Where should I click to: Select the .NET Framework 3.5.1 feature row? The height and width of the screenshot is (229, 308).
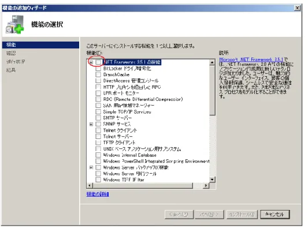click(x=132, y=62)
